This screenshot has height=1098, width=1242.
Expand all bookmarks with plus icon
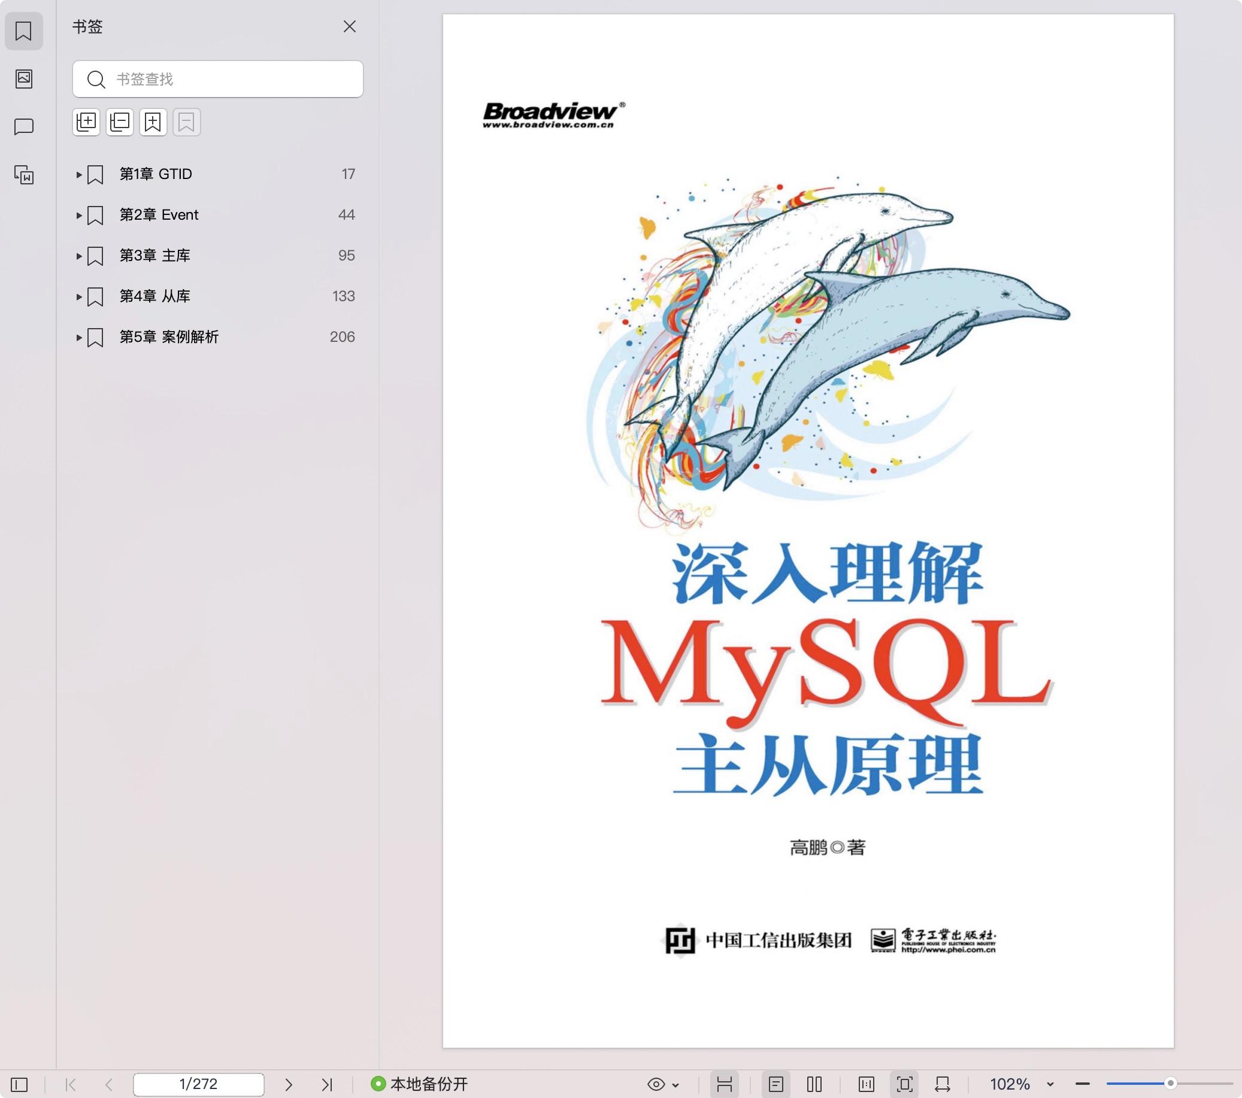(86, 122)
